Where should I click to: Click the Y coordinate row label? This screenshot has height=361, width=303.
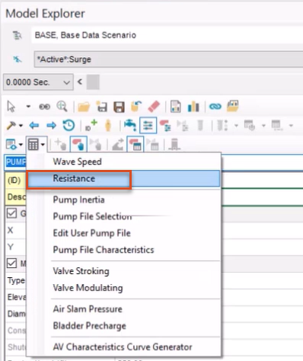pyautogui.click(x=11, y=247)
